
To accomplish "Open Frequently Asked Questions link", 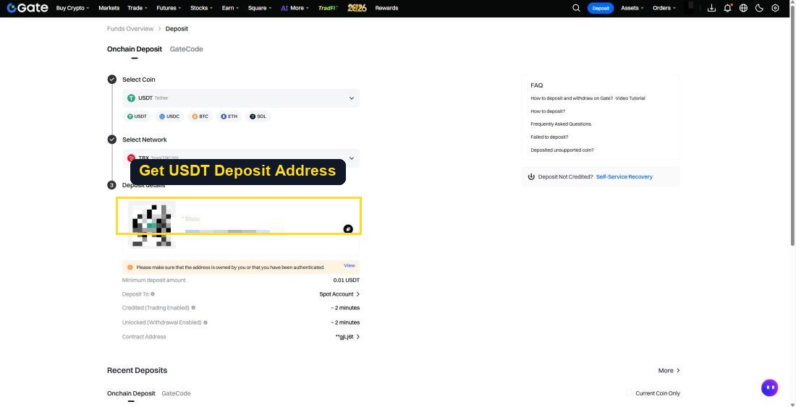I will coord(562,124).
